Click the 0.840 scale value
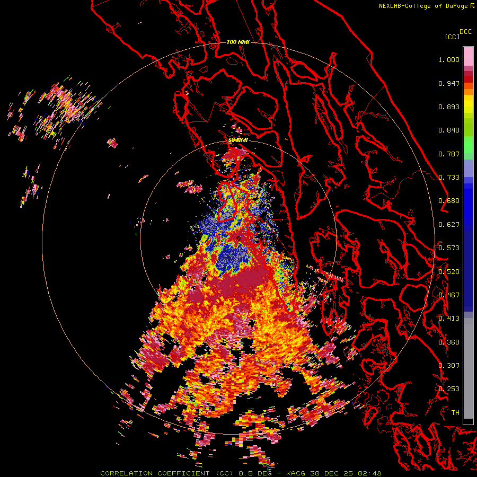 [449, 130]
